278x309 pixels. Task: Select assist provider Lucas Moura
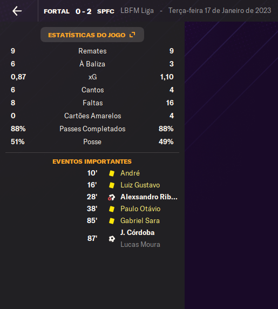point(140,244)
